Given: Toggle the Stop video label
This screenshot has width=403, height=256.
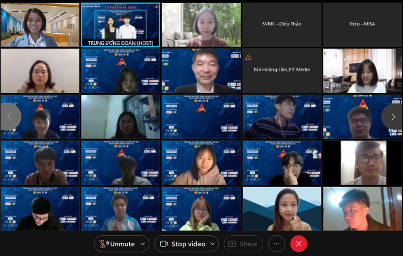Looking at the screenshot, I should 188,244.
